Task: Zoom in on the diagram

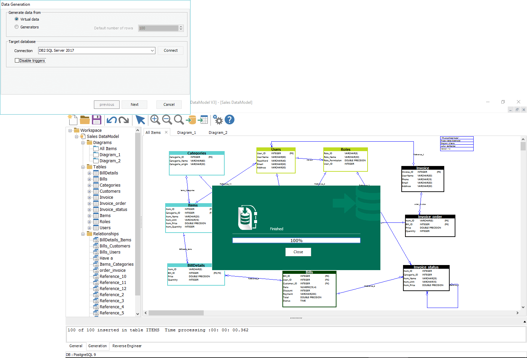Action: [x=155, y=119]
